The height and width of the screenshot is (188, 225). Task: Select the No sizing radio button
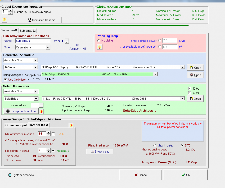coord(99,41)
